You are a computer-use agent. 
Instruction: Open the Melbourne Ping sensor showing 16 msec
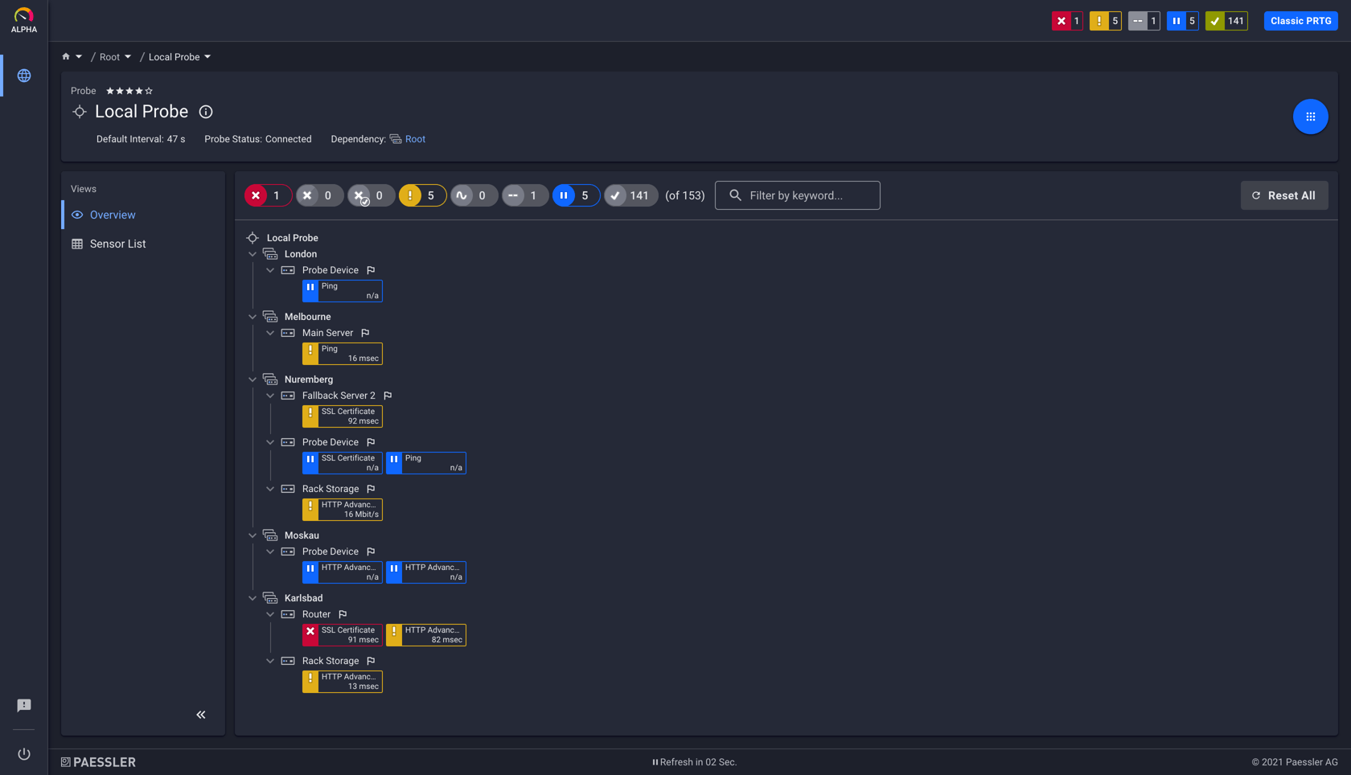(x=342, y=354)
